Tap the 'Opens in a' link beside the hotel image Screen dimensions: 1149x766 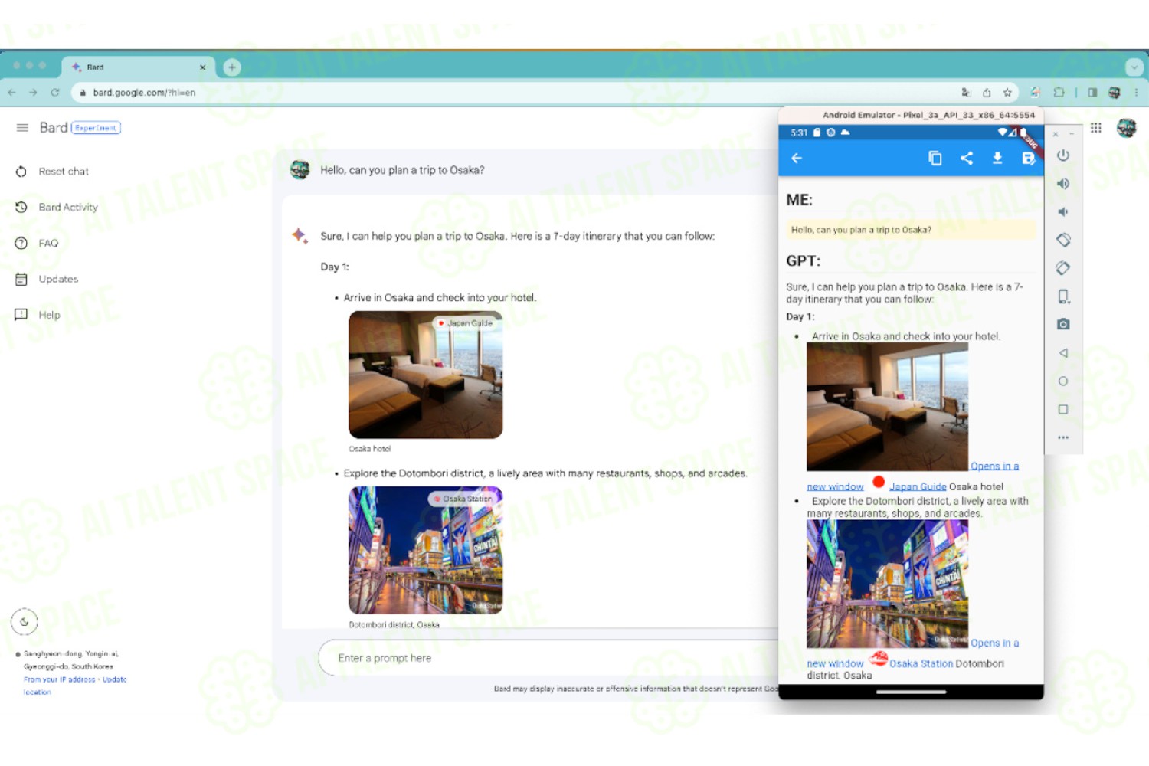click(x=994, y=466)
